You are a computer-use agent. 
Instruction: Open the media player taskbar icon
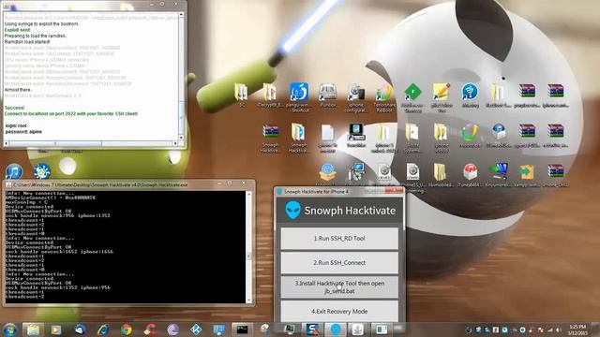(x=56, y=330)
